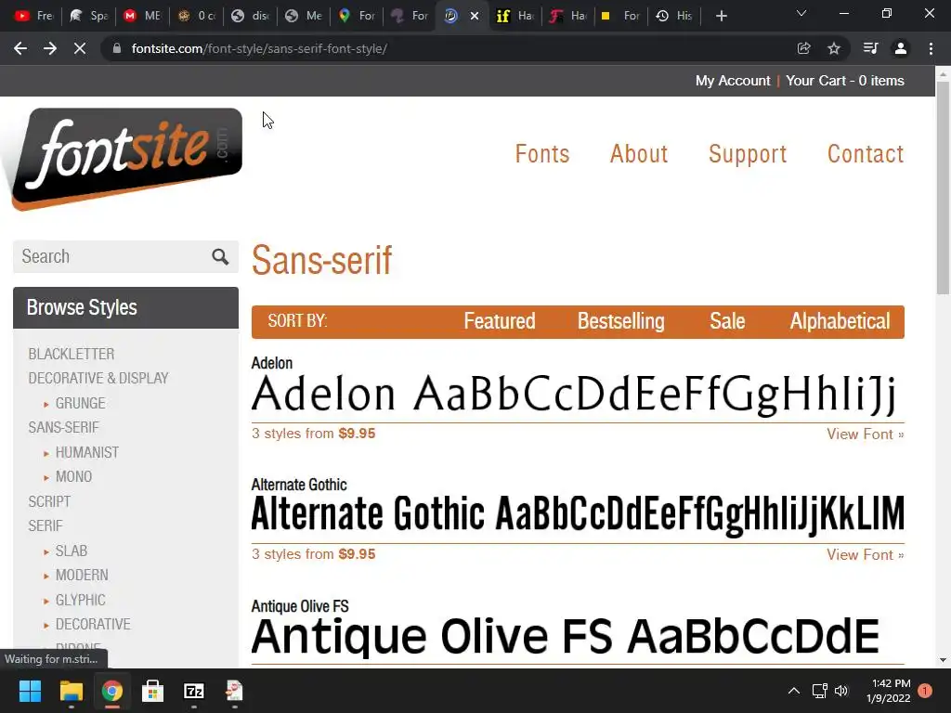
Task: Open the Mono subcategory
Action: 73,477
